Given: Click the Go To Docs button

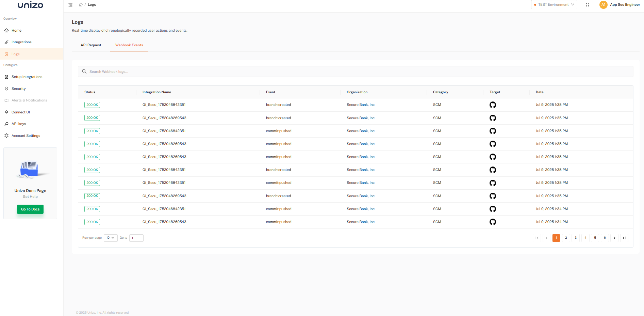Looking at the screenshot, I should 30,209.
